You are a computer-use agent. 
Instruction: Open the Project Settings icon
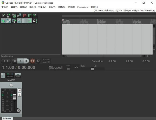point(19,16)
